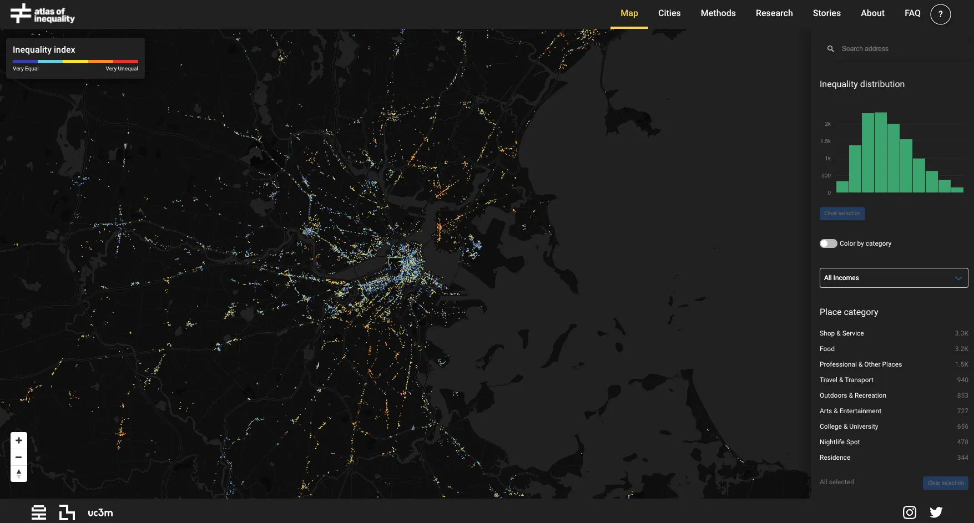
Task: Open the Twitter bird icon
Action: coord(936,512)
